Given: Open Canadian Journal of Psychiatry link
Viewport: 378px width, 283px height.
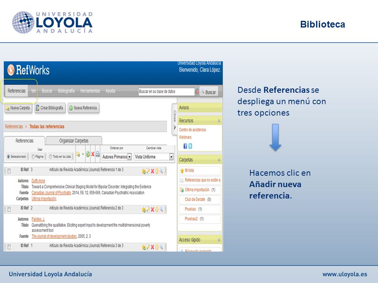Looking at the screenshot, I should point(51,193).
